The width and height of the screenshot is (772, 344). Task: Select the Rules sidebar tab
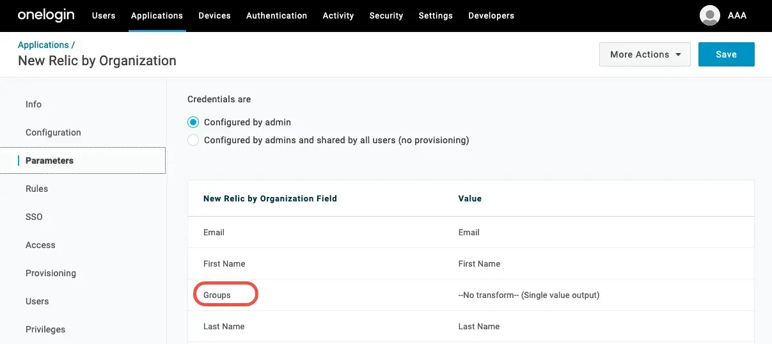[x=36, y=189]
